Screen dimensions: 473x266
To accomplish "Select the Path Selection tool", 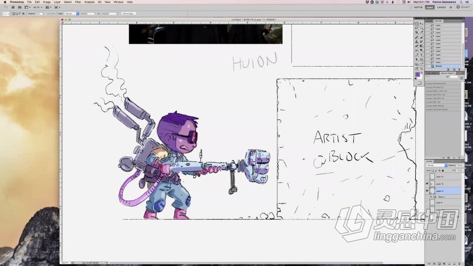I will [416, 59].
